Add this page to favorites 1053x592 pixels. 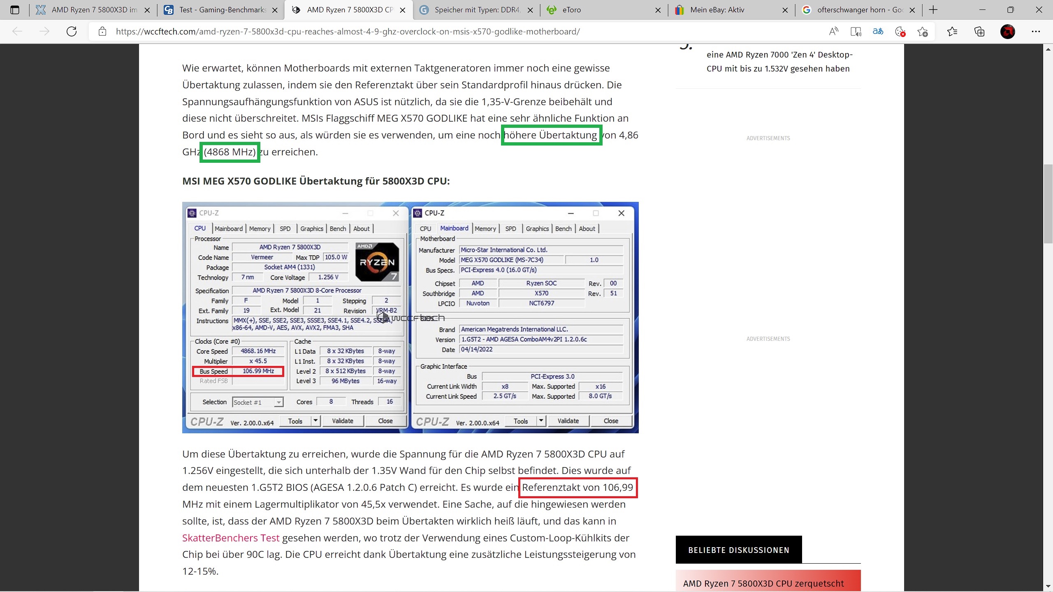pos(922,32)
